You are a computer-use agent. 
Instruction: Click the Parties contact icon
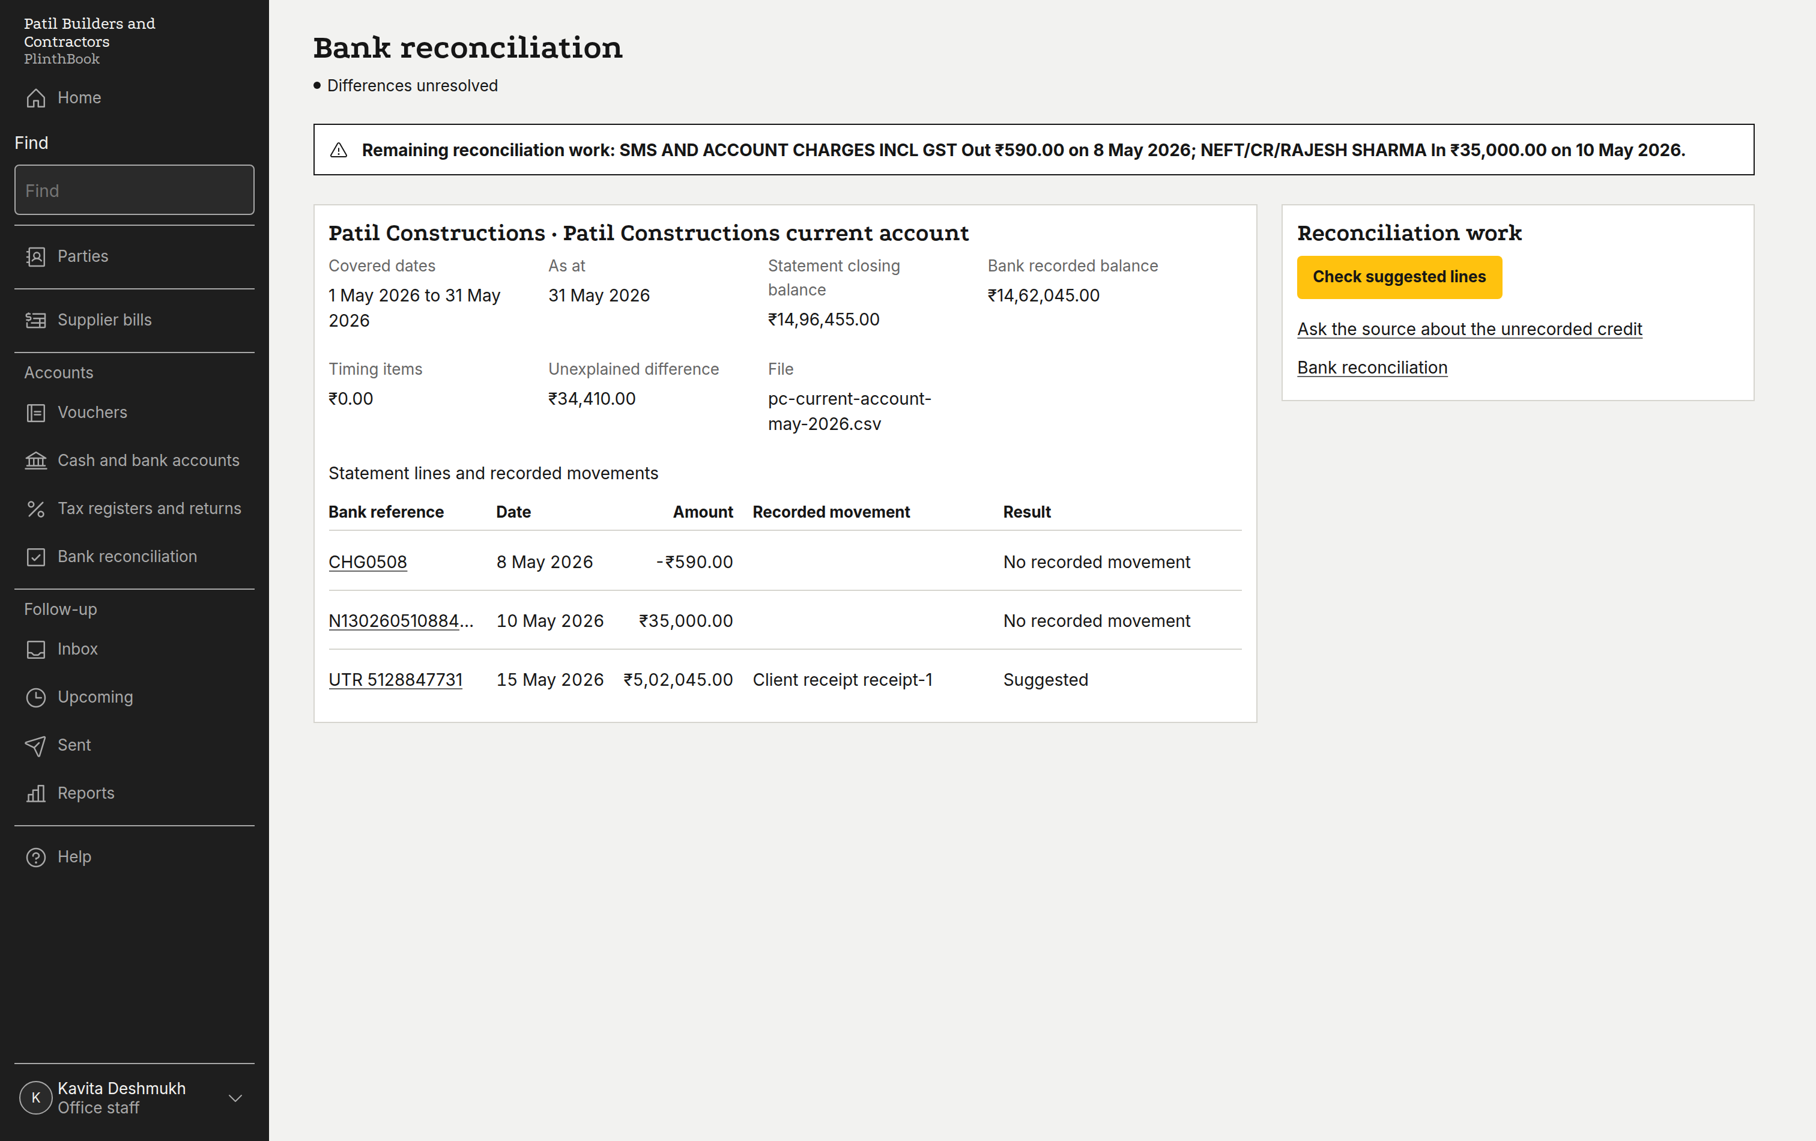click(x=35, y=256)
